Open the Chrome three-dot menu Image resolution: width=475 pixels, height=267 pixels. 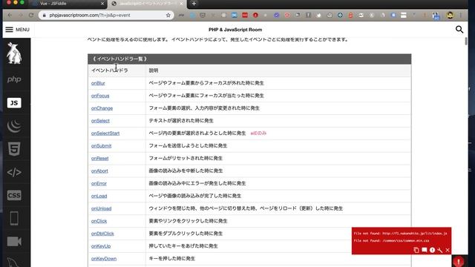pos(461,15)
